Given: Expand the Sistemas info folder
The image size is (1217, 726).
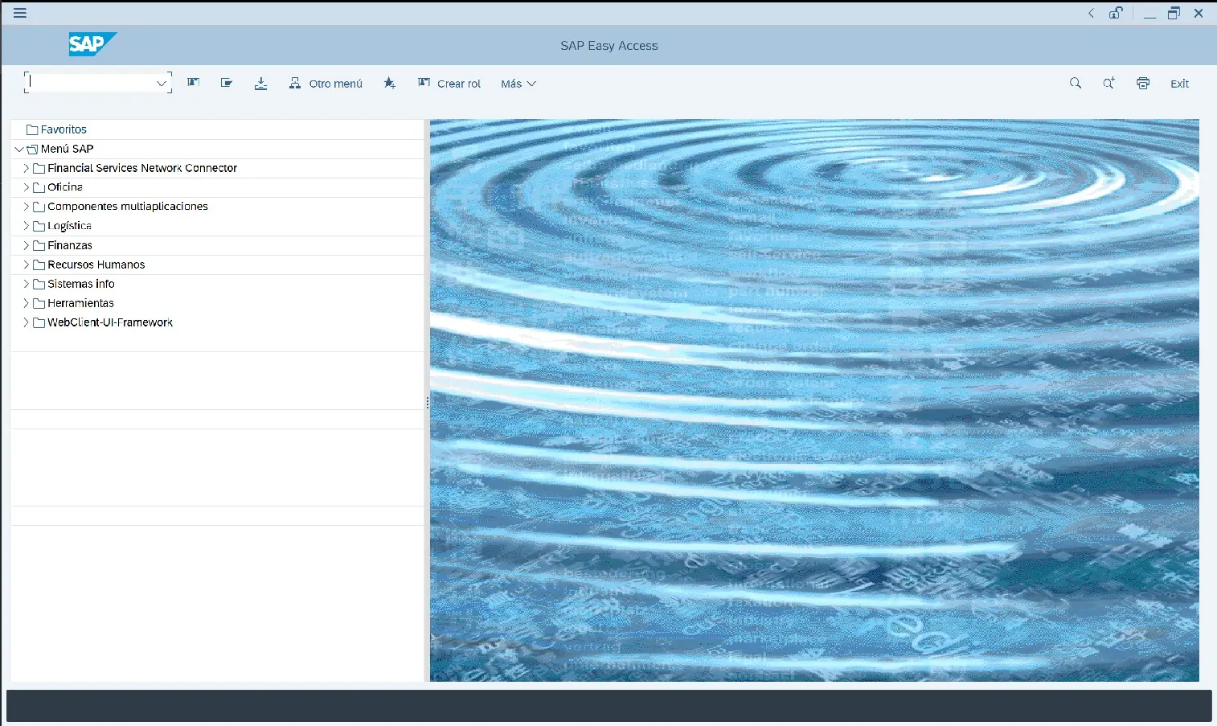Looking at the screenshot, I should pos(26,284).
